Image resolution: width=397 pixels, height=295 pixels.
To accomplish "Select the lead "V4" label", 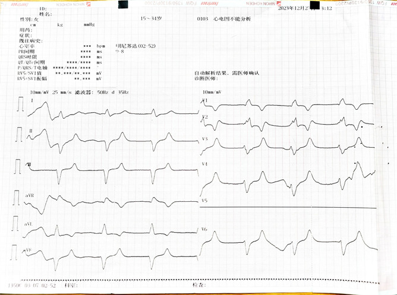I will (204, 164).
